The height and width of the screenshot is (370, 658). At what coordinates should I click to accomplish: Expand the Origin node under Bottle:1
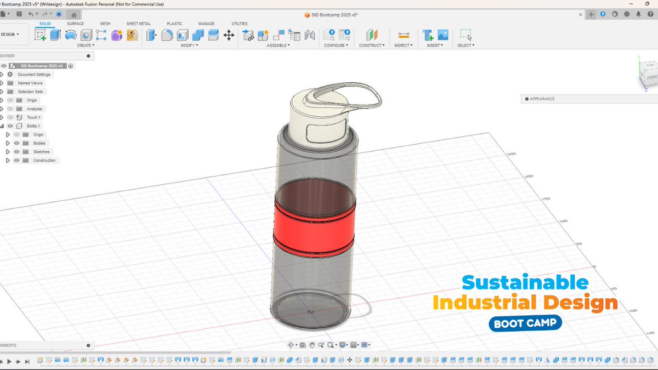coord(7,134)
